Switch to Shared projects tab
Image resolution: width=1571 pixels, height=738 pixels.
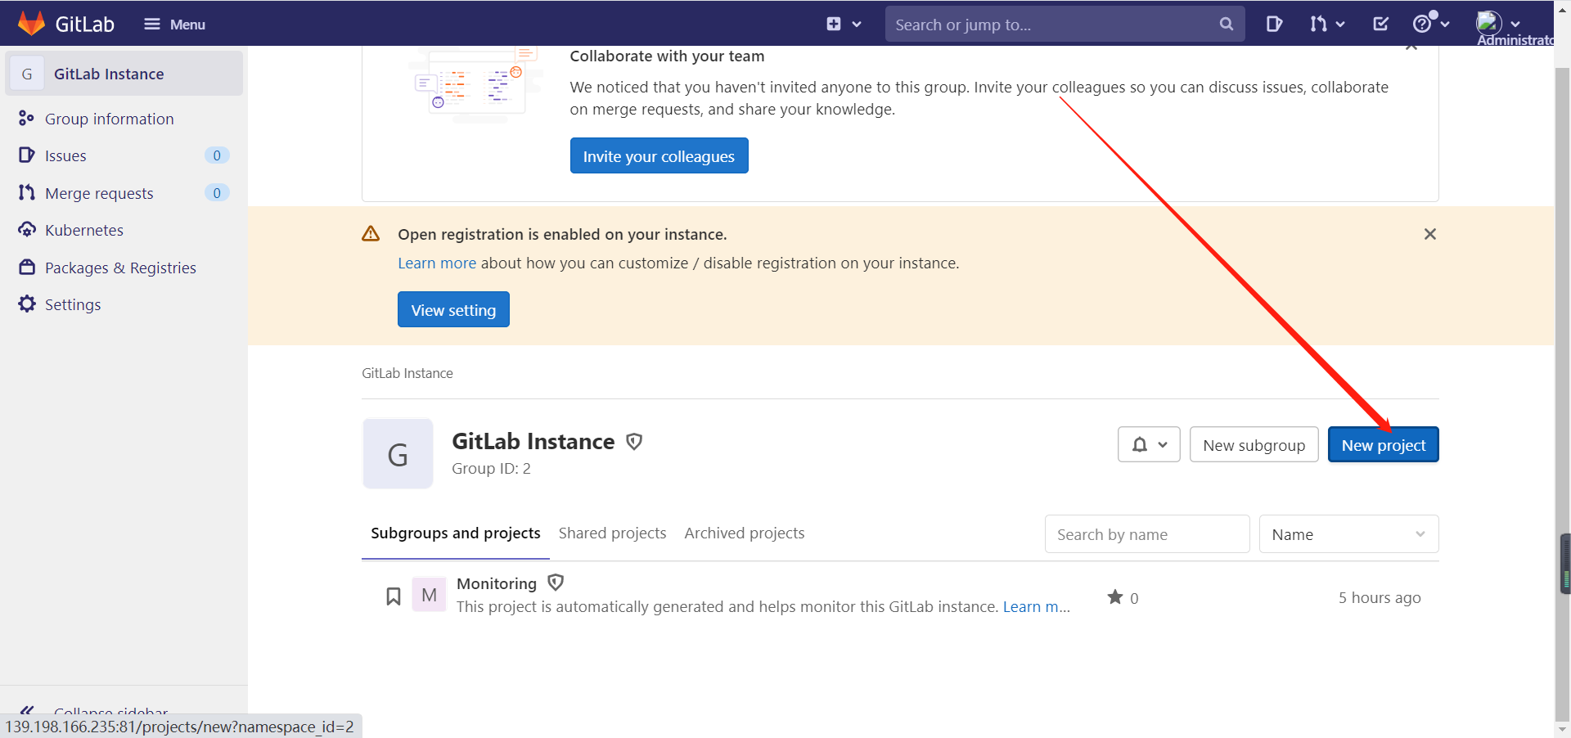(x=612, y=533)
